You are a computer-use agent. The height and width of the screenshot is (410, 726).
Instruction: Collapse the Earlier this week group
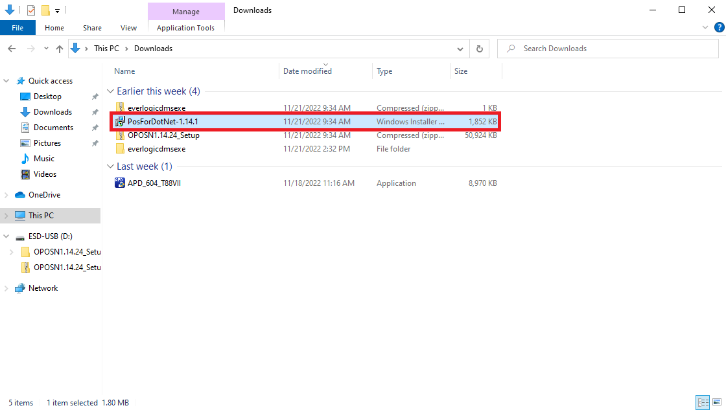click(x=110, y=91)
